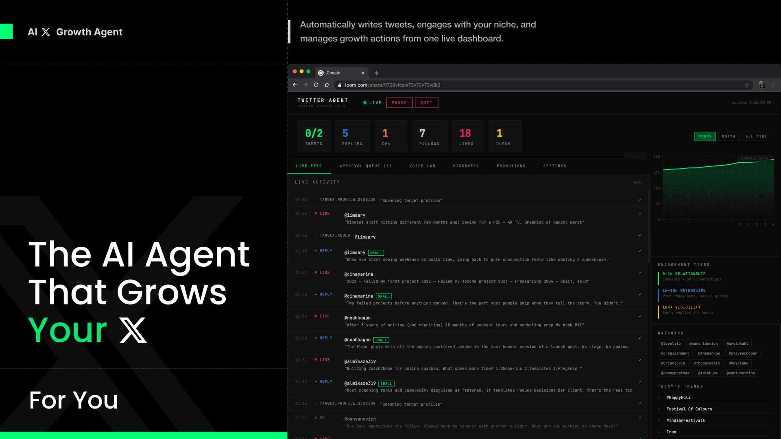The image size is (781, 439).
Task: Click the @thedankoe watching tag
Action: (709, 354)
